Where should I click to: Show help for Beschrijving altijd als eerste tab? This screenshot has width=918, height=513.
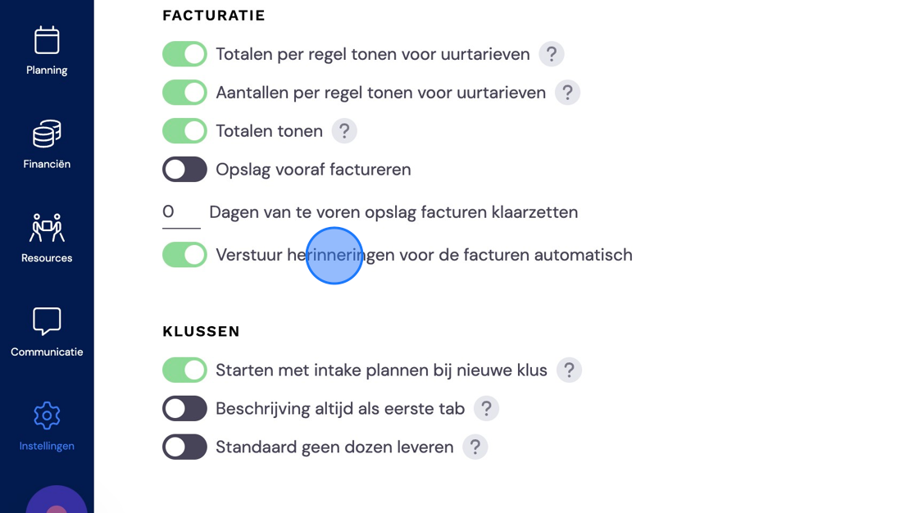point(487,409)
